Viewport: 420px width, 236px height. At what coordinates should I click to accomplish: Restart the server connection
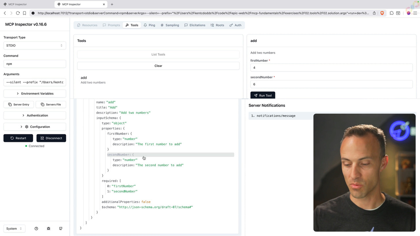(18, 138)
